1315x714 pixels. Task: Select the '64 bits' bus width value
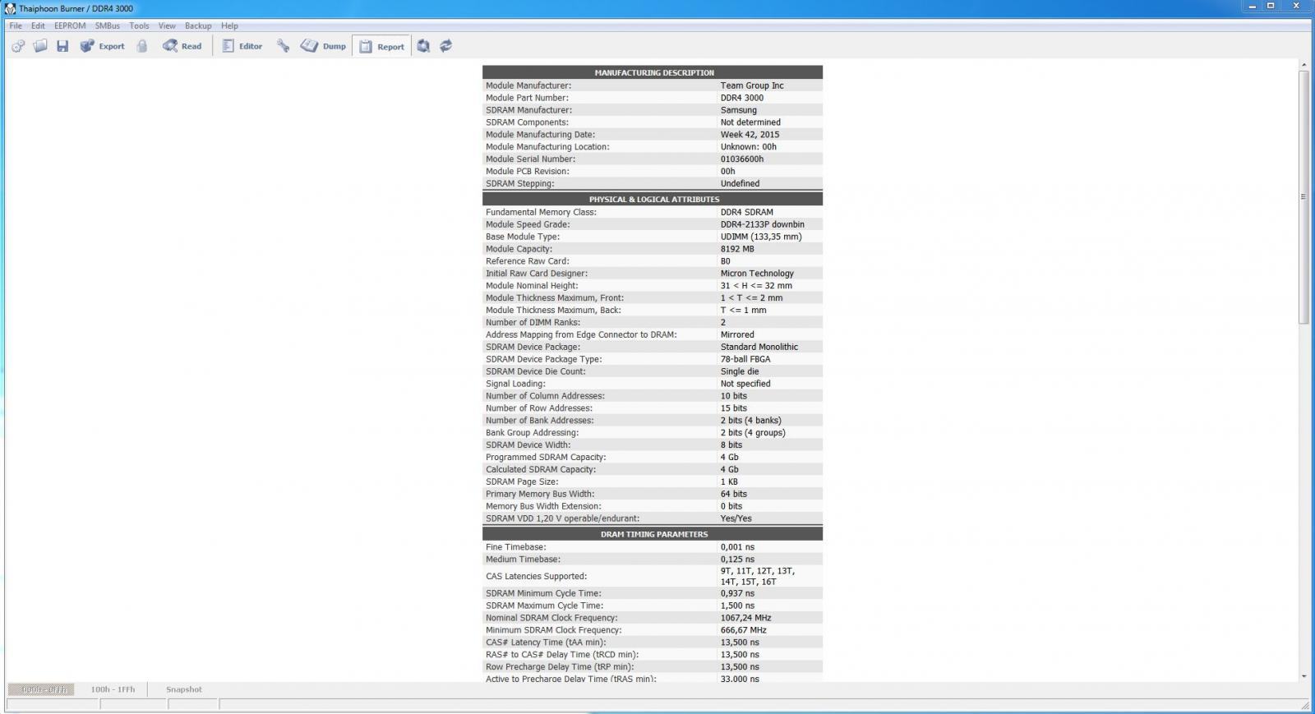[x=734, y=495]
